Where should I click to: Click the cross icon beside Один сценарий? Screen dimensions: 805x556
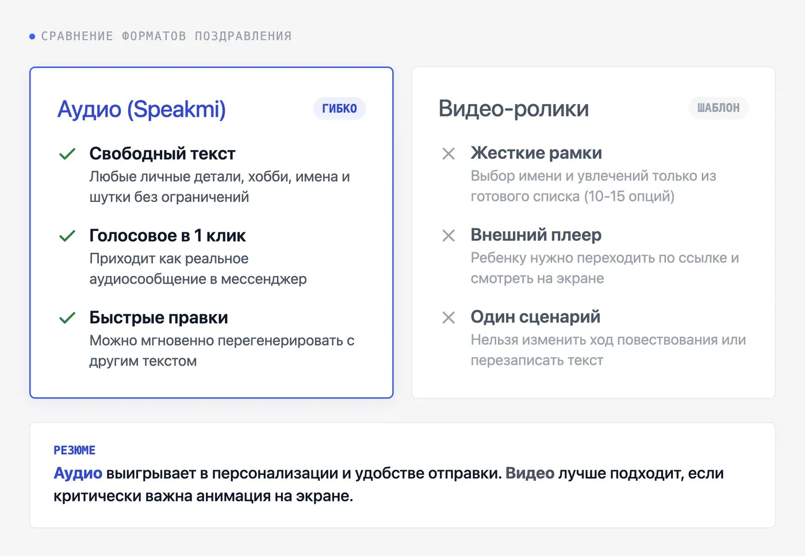(448, 317)
